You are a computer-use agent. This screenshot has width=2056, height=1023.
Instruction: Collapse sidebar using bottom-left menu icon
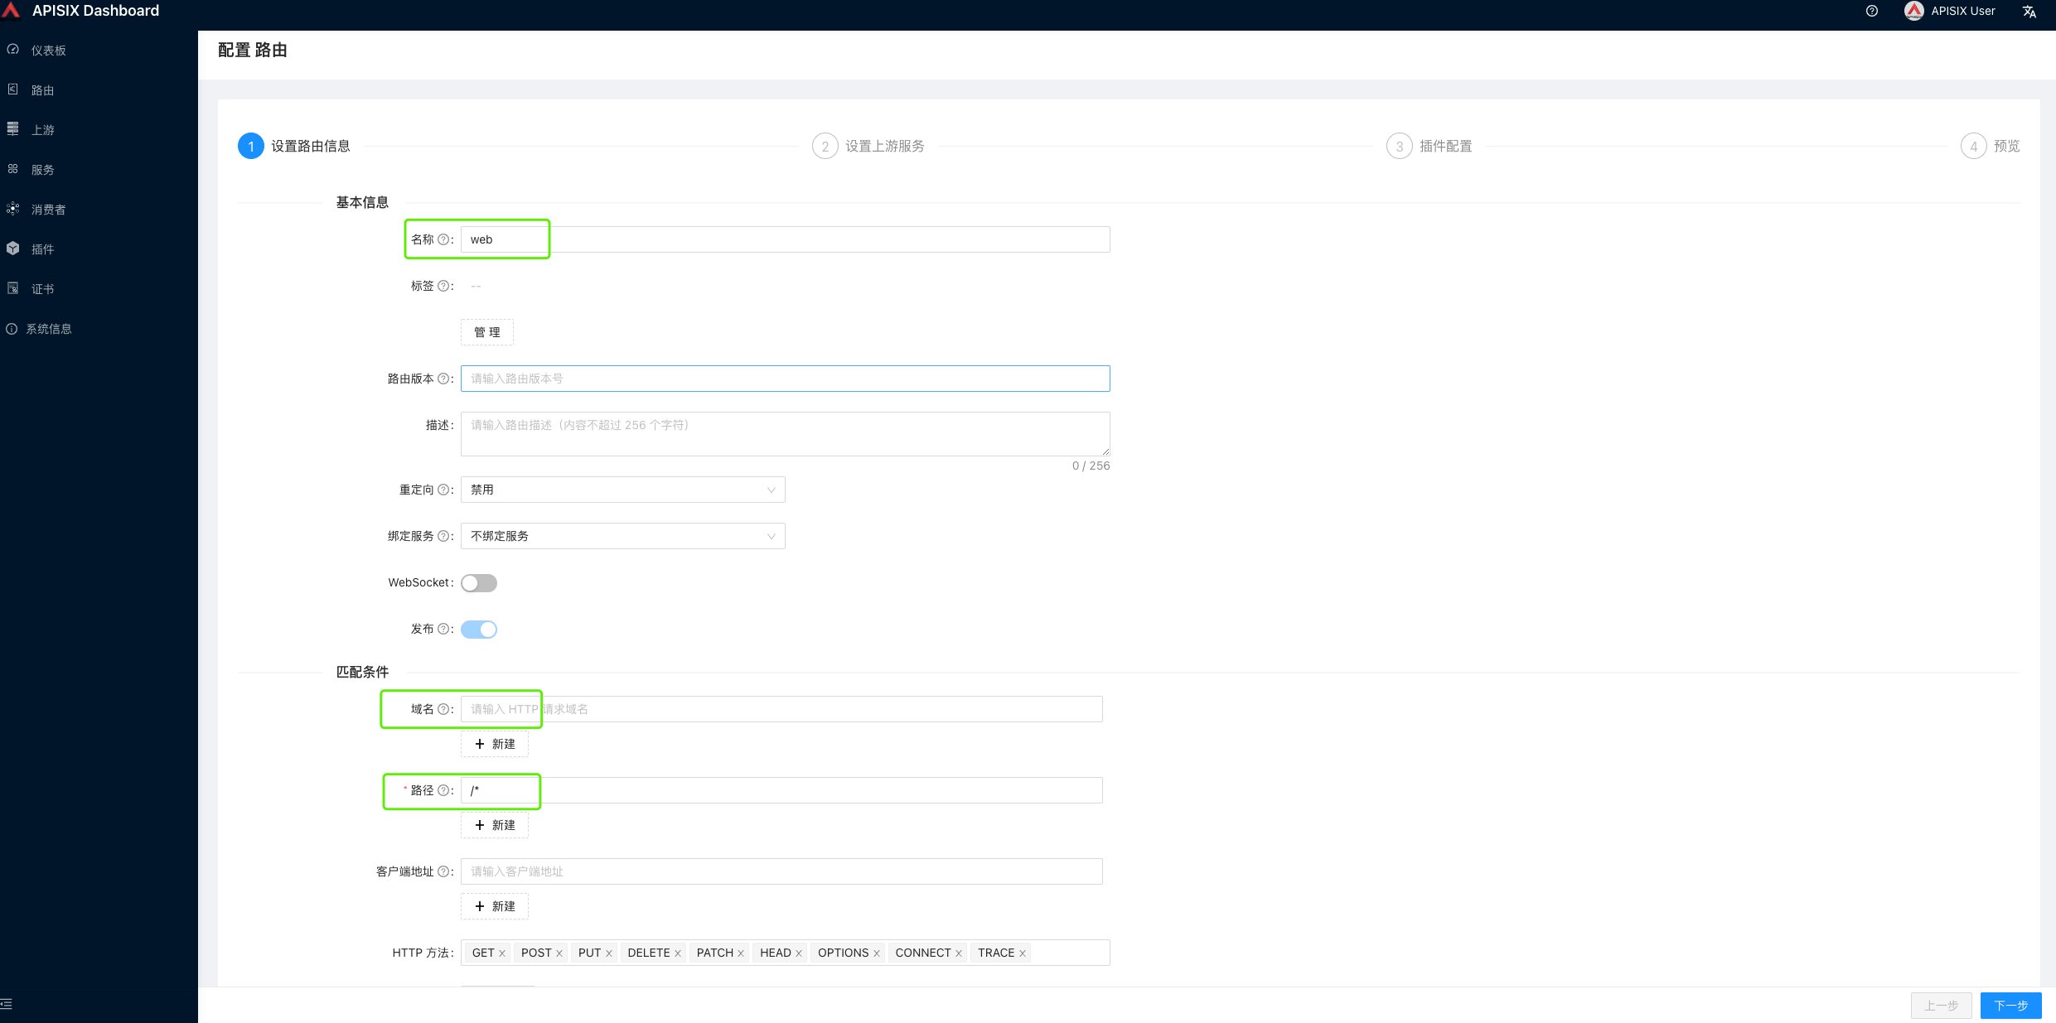pyautogui.click(x=7, y=1004)
